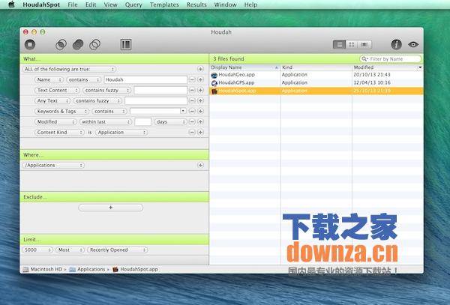Click the Text Content value field
Screen dimensions: 450x305
(x=160, y=90)
